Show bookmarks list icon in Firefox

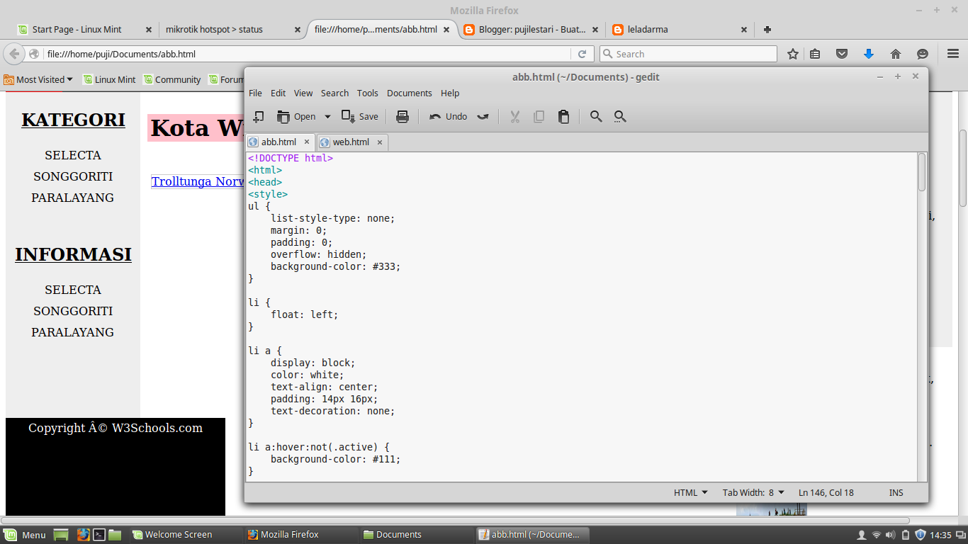point(816,54)
